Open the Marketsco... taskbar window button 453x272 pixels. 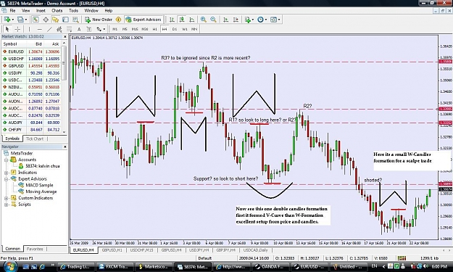(154, 267)
